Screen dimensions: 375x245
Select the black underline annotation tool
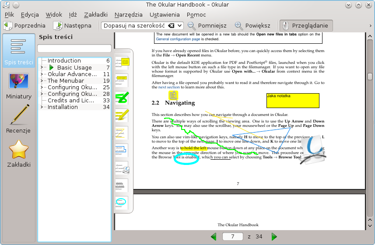point(122,185)
